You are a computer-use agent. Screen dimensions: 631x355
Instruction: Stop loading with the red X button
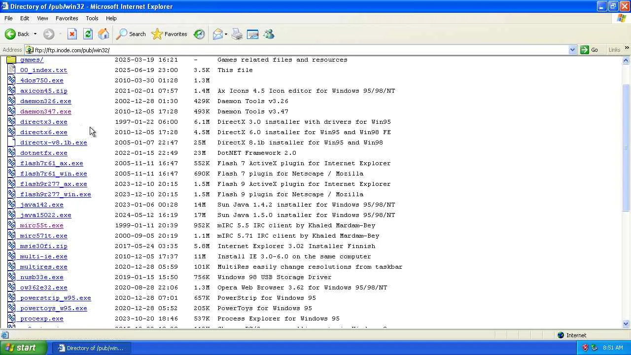(72, 34)
